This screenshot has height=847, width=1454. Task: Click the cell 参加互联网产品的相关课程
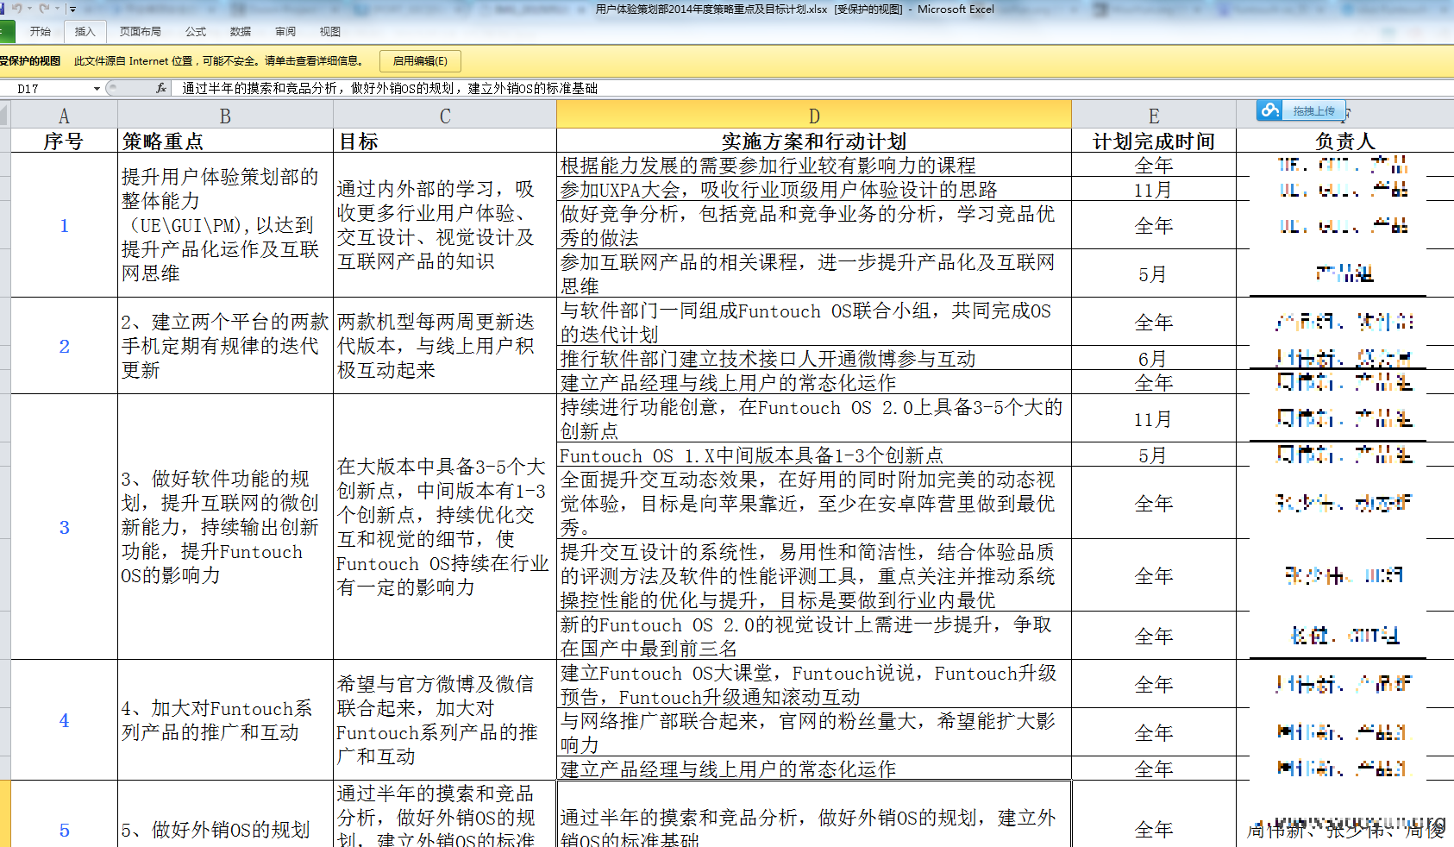[814, 273]
